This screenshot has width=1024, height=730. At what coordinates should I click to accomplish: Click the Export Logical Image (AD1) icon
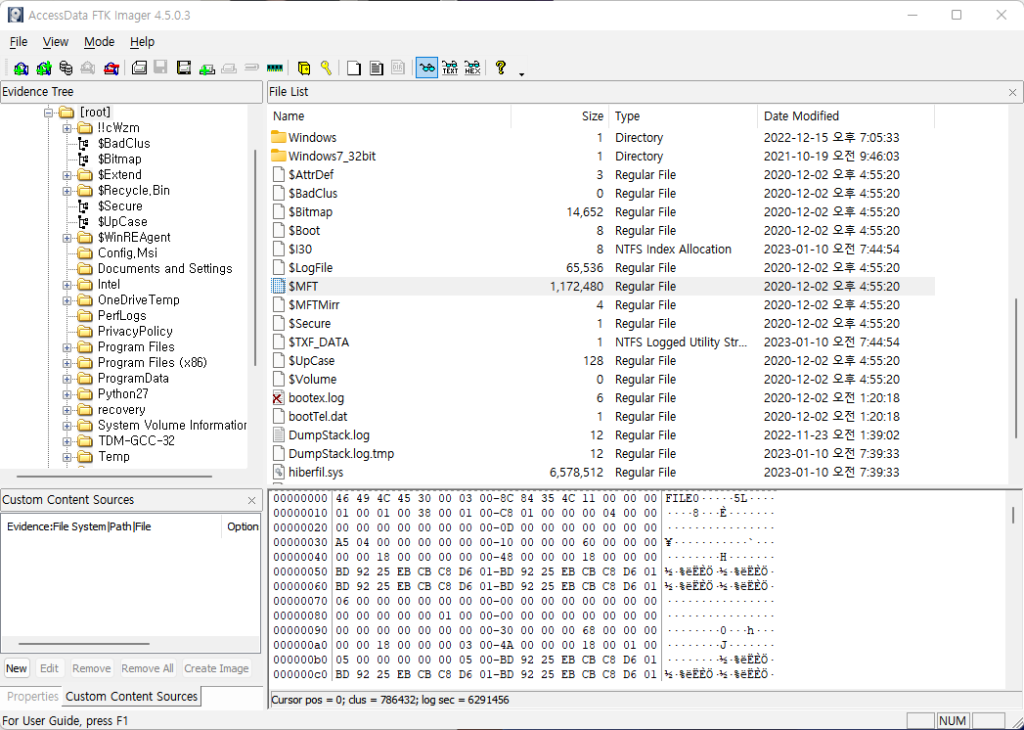(184, 68)
